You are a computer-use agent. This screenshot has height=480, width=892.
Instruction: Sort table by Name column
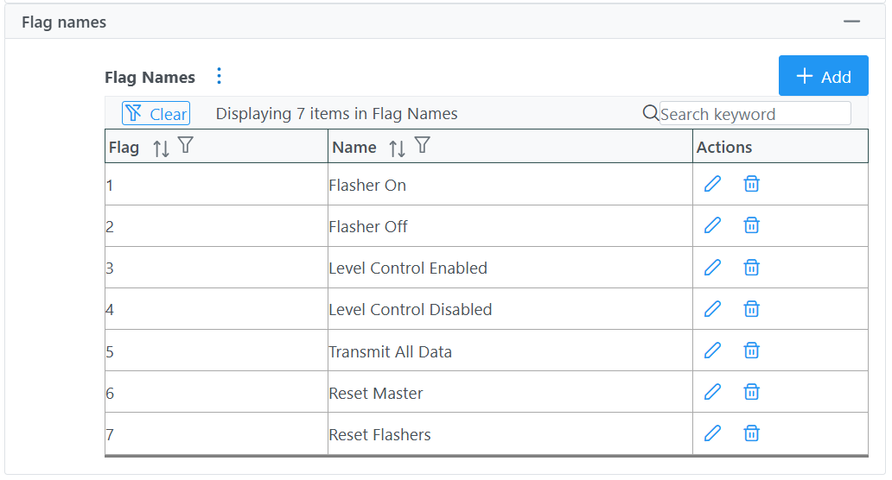(397, 148)
